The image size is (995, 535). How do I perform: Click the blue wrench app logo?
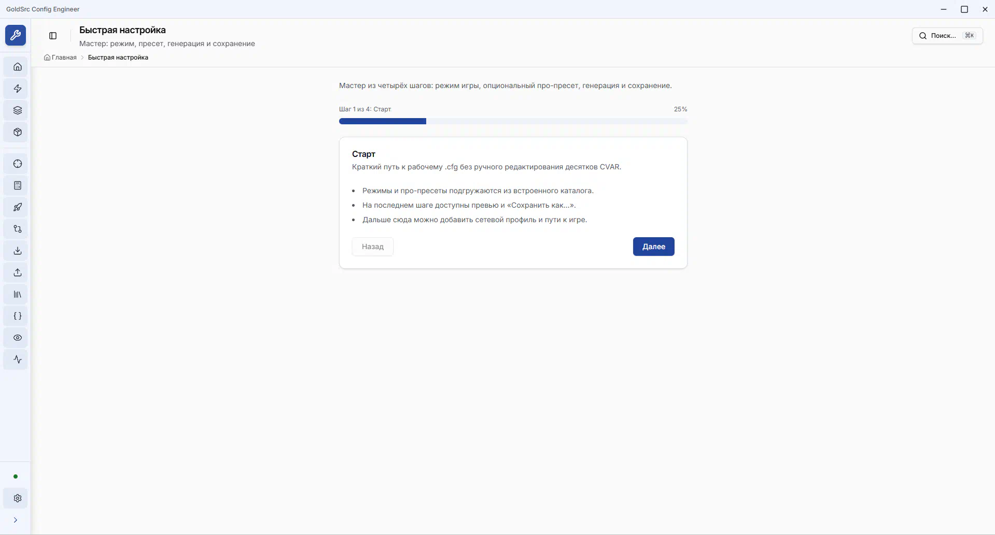click(16, 35)
